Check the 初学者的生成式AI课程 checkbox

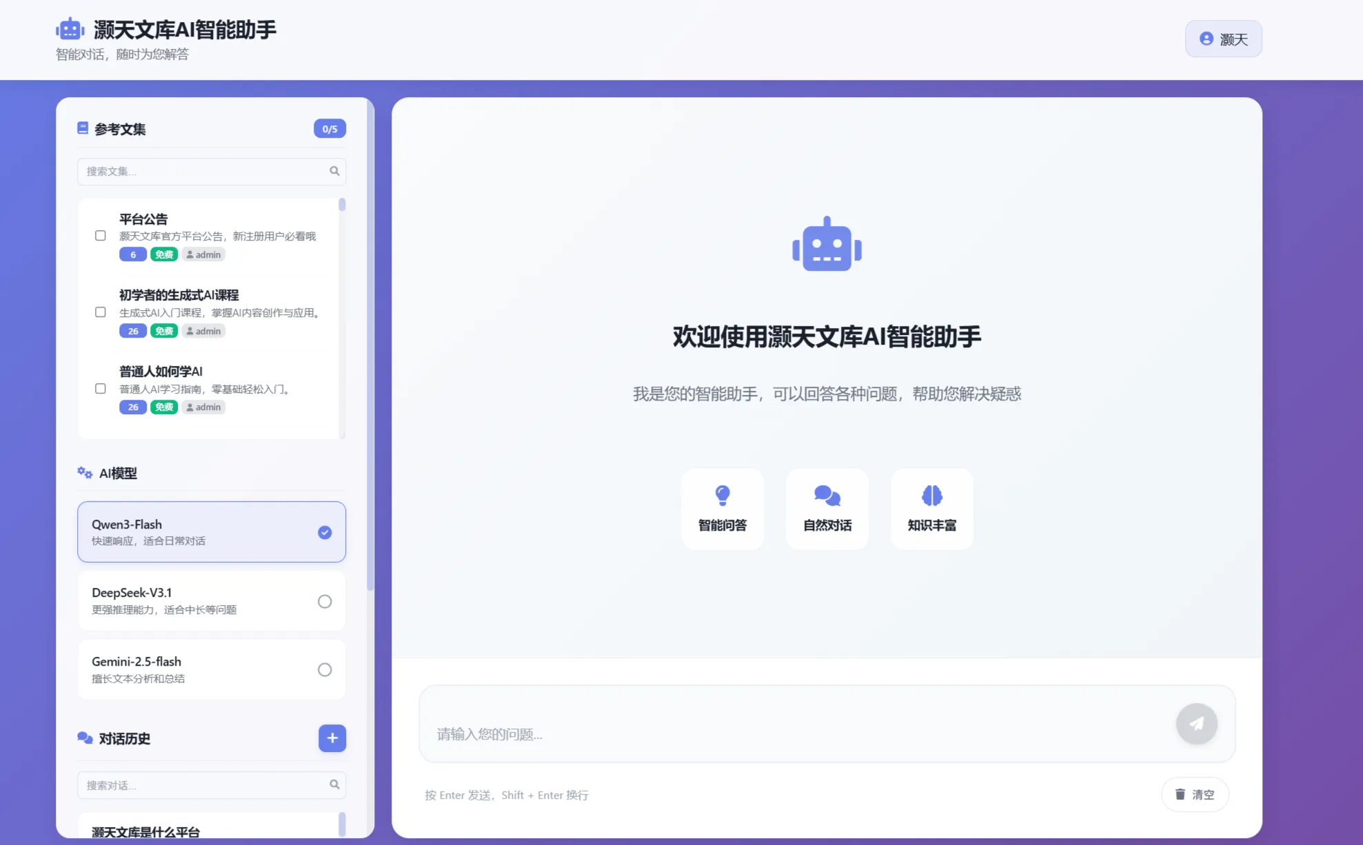point(101,312)
